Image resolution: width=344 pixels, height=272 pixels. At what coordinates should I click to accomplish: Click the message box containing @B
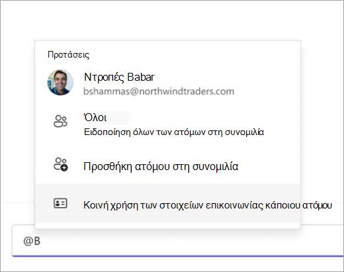178,241
